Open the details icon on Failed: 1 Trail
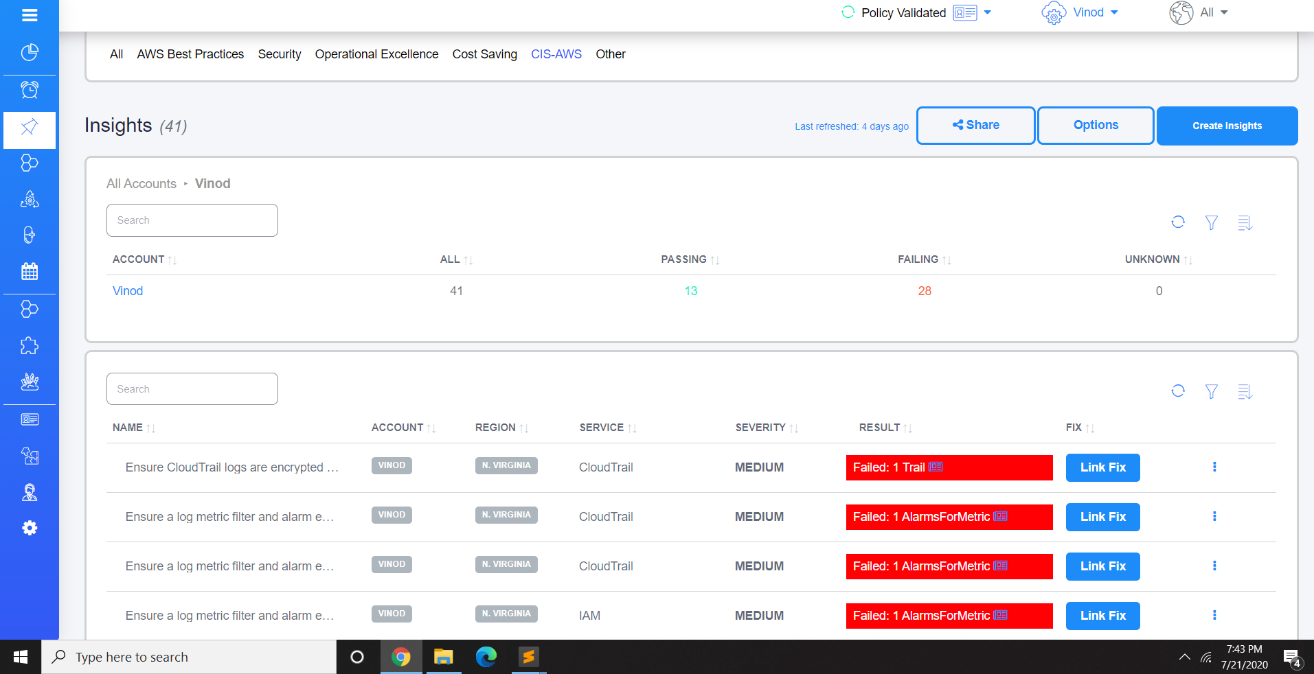Viewport: 1314px width, 674px height. click(936, 467)
